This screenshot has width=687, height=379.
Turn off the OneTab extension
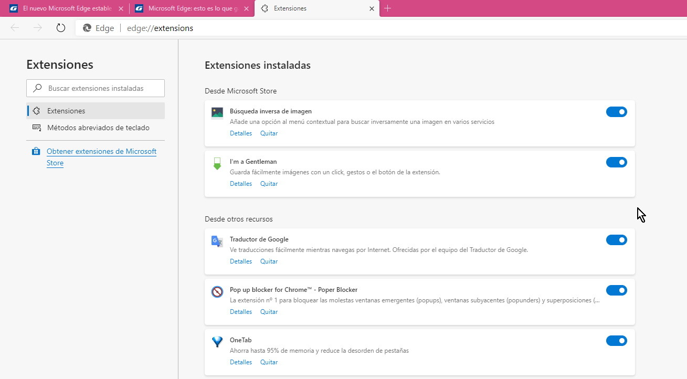pyautogui.click(x=617, y=340)
